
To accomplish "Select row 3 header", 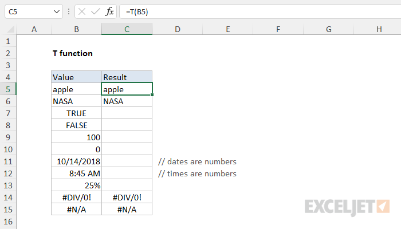I will click(x=8, y=65).
